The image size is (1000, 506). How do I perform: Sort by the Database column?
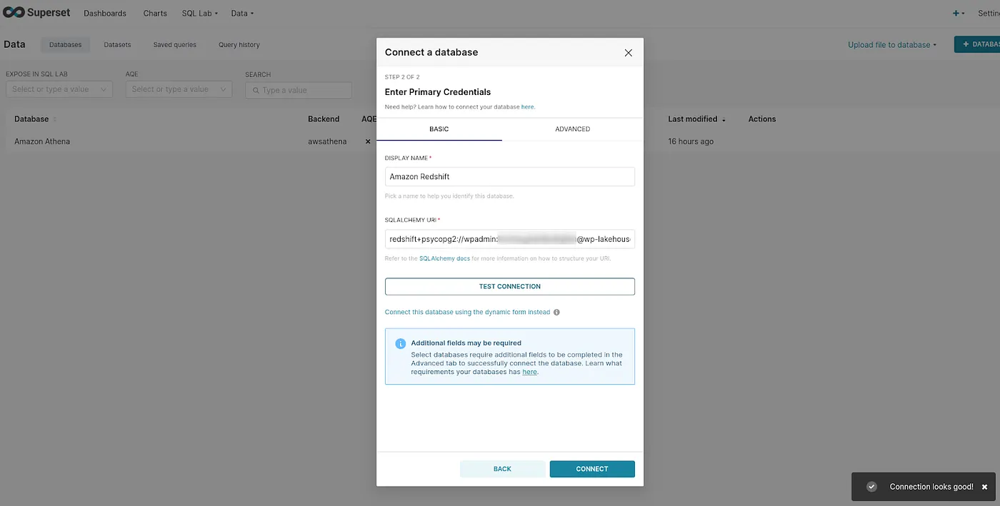click(35, 119)
